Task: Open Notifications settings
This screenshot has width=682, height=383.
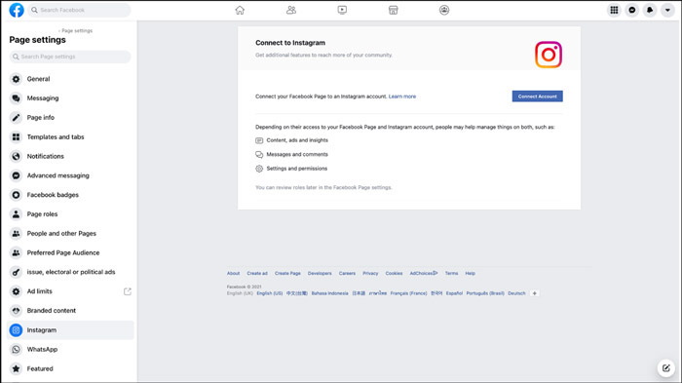Action: tap(70, 156)
